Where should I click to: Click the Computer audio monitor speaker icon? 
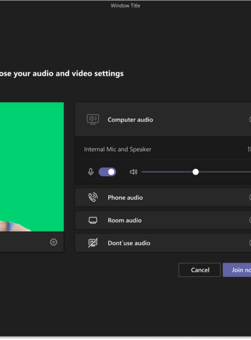point(93,119)
